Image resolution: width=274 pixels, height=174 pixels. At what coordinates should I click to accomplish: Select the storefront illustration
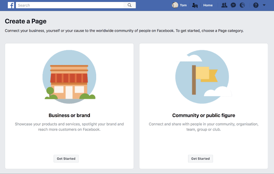click(69, 77)
